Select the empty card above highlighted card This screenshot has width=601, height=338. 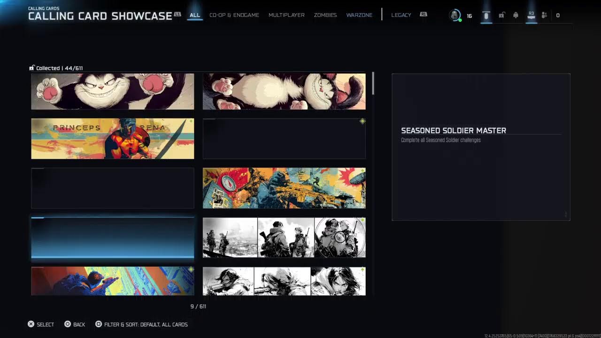pos(113,188)
